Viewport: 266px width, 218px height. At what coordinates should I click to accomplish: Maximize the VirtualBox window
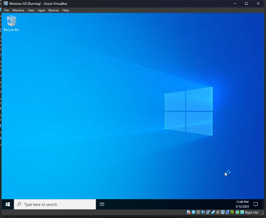click(246, 3)
